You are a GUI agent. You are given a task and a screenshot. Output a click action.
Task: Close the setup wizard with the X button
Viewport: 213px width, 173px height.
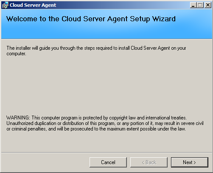[x=207, y=5]
